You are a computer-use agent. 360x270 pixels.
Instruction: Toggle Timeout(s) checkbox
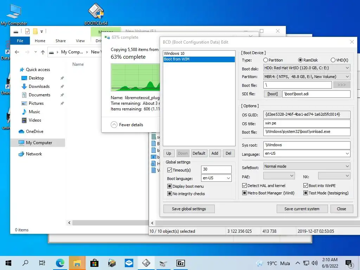(170, 170)
